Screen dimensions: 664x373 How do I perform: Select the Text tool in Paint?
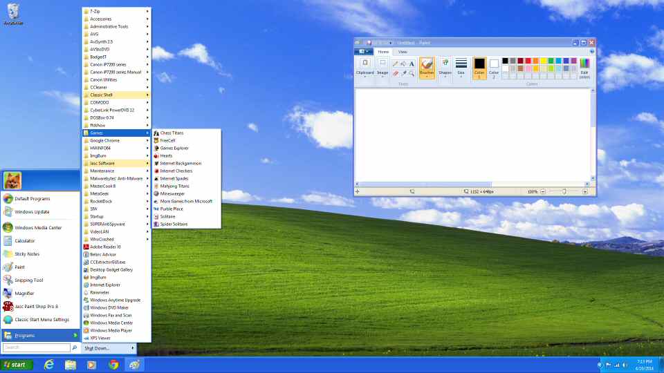coord(411,64)
